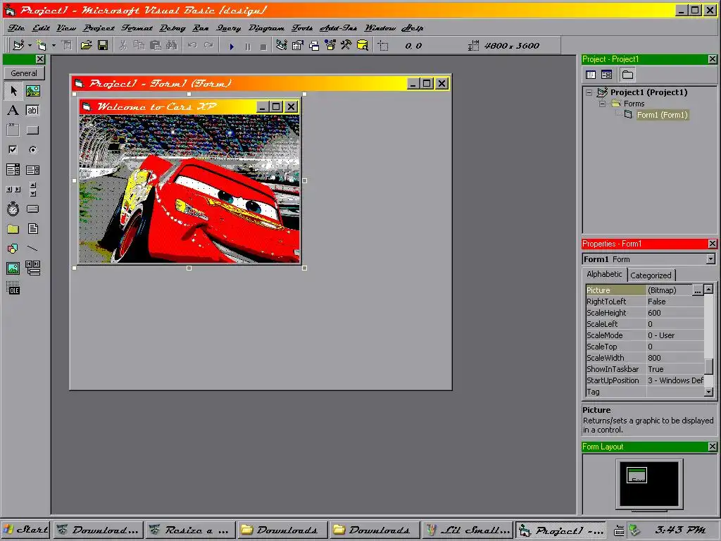Select the CommandButton control tool
This screenshot has height=541, width=721.
click(x=32, y=130)
